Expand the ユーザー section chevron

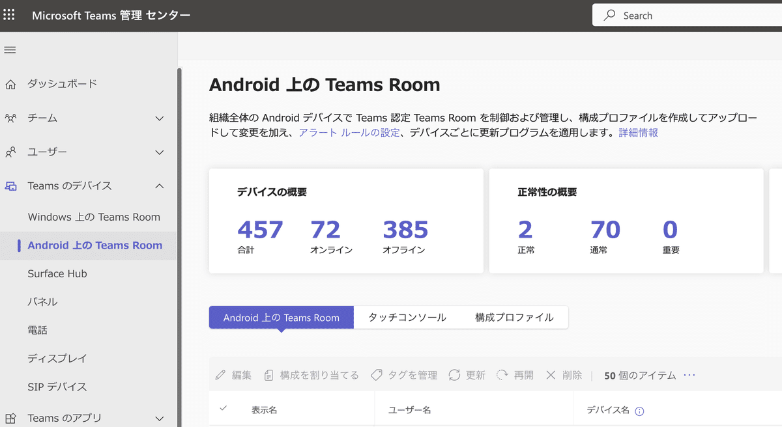(x=160, y=152)
